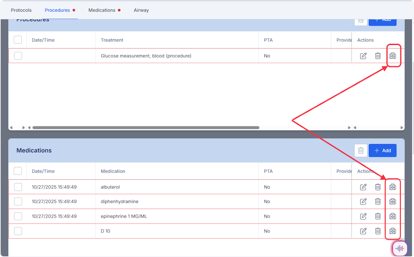Check the diphenhydramine row checkbox

[18, 201]
